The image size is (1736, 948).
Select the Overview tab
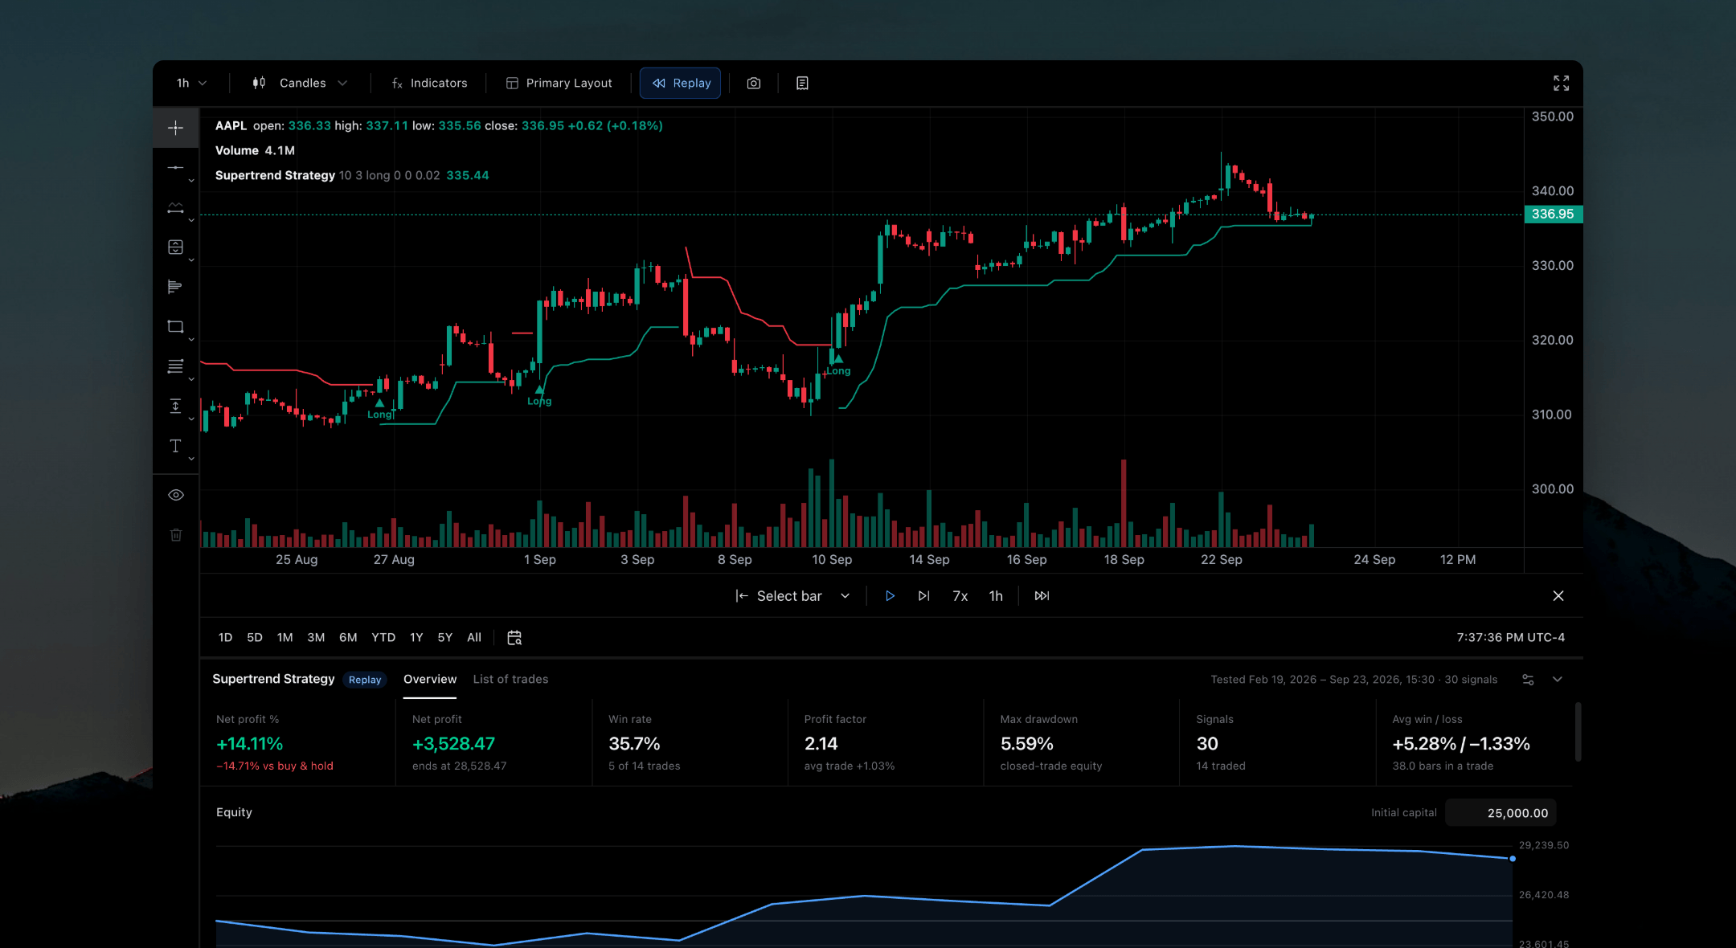click(430, 680)
